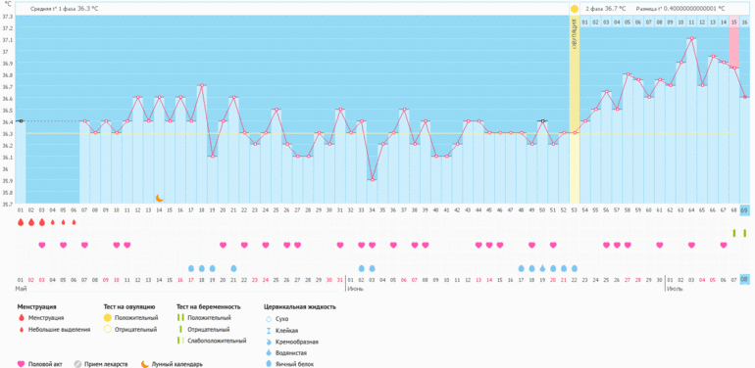Screen dimensions: 755x368
Task: Click the Кремообразная legend entry
Action: [x=296, y=342]
